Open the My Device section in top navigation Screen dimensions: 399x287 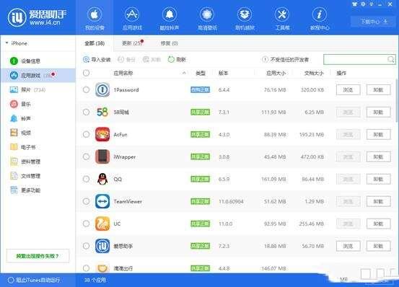(95, 18)
